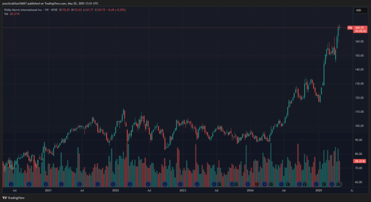Click the rightmost earnings marker on the timeline
The height and width of the screenshot is (202, 371).
(x=339, y=184)
